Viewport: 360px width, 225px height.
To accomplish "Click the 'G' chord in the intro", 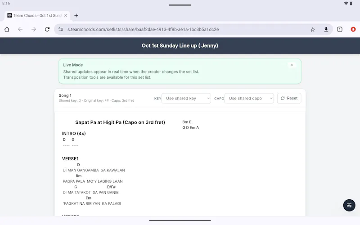I will click(x=73, y=139).
